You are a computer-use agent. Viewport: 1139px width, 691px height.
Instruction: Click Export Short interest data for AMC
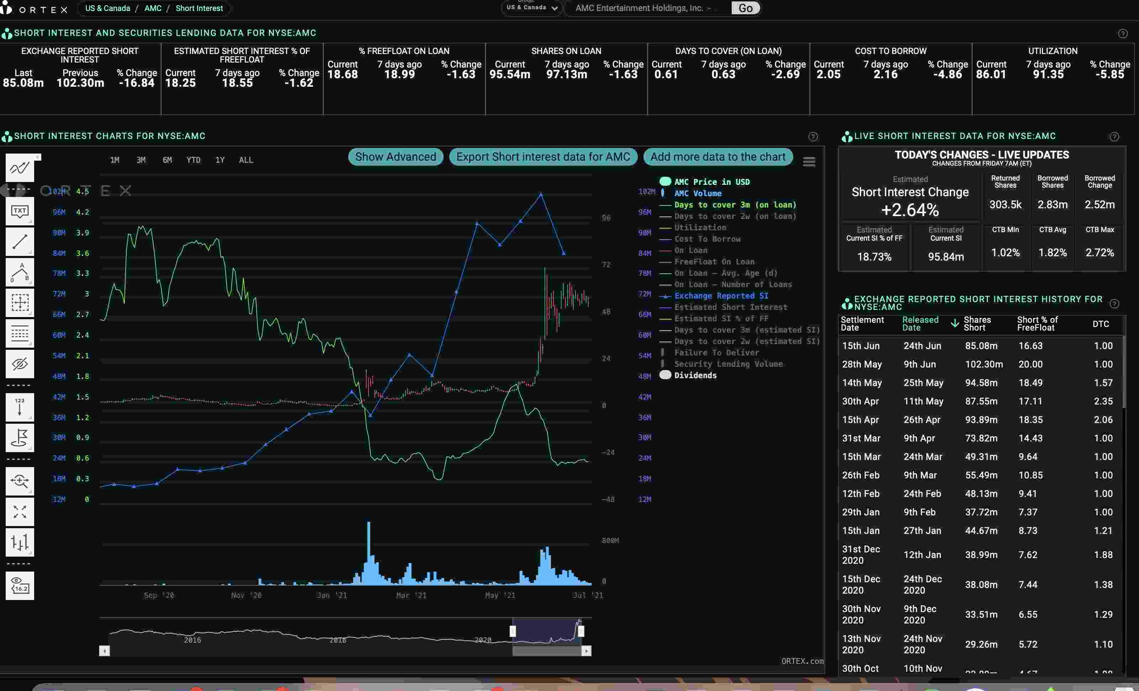pos(543,157)
